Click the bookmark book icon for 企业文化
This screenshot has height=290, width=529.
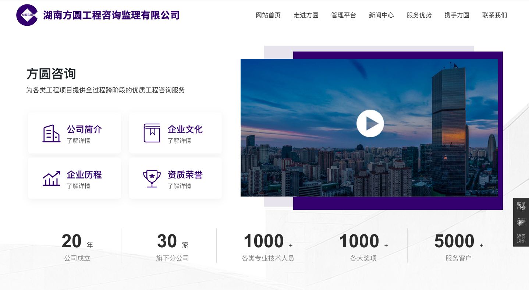pyautogui.click(x=152, y=133)
